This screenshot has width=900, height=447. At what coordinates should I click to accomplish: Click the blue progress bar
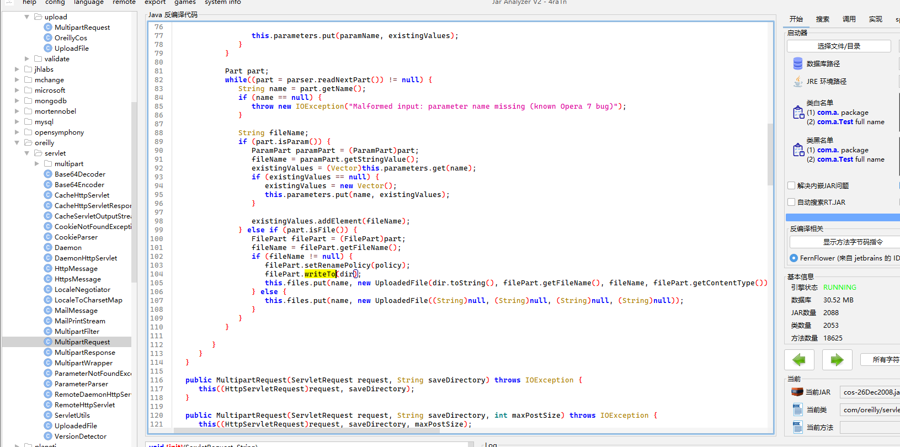[x=843, y=217]
